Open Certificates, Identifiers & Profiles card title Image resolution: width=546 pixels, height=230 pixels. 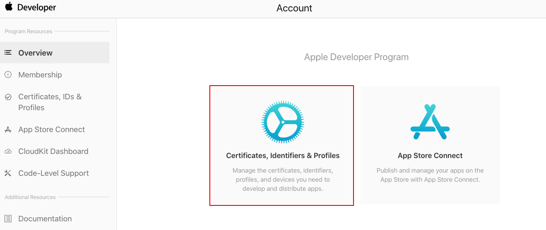pyautogui.click(x=283, y=156)
